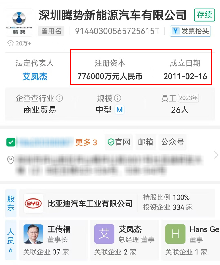Viewport: 220px width, 265px height.
Task: Click the green H avatar icon
Action: (175, 234)
